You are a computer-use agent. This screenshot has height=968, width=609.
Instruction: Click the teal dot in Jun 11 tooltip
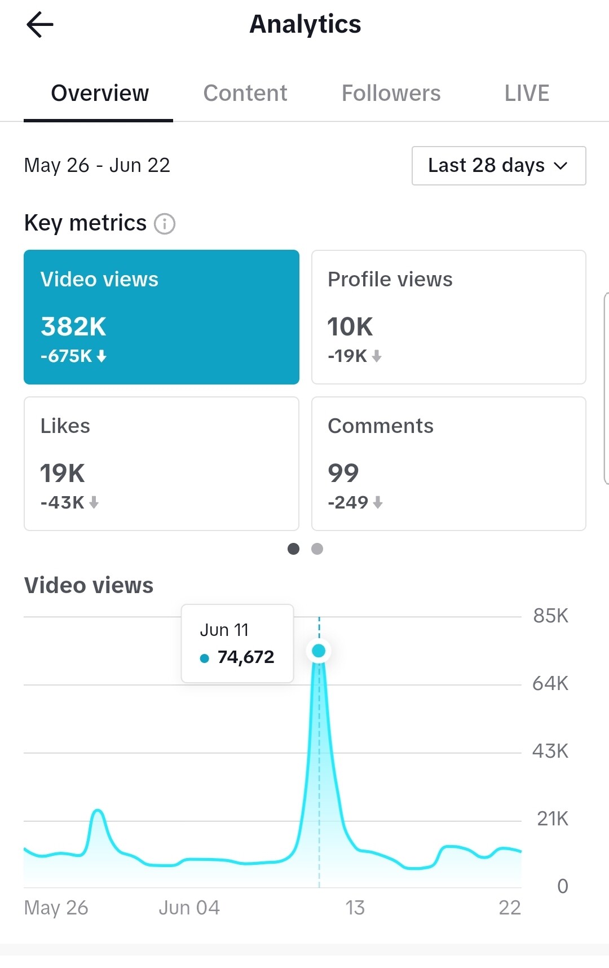click(x=205, y=658)
